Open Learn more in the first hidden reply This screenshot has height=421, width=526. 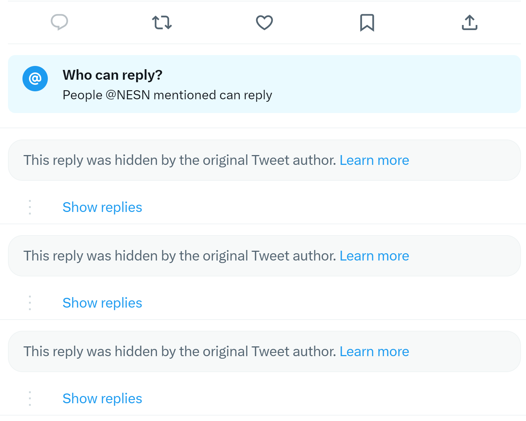point(374,160)
